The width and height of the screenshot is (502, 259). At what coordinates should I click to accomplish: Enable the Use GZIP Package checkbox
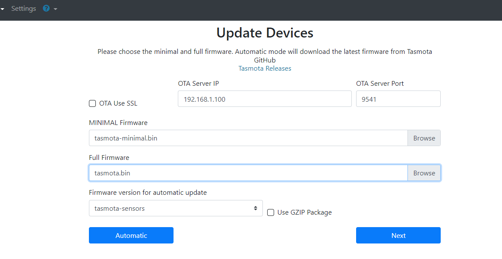pos(271,212)
